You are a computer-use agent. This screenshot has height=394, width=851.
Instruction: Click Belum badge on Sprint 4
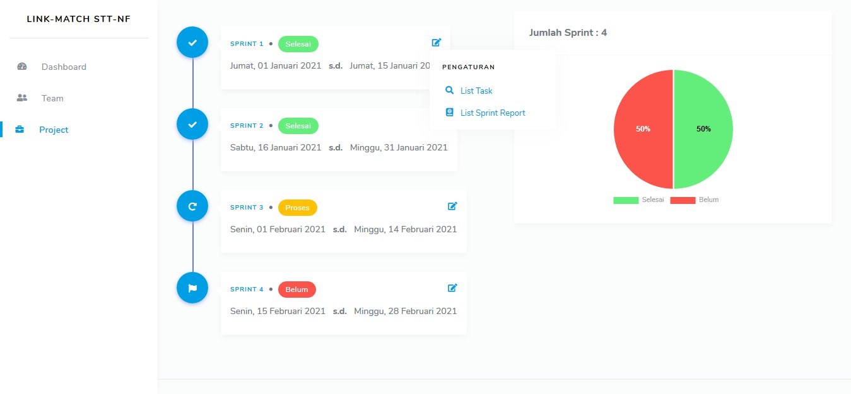(x=296, y=290)
